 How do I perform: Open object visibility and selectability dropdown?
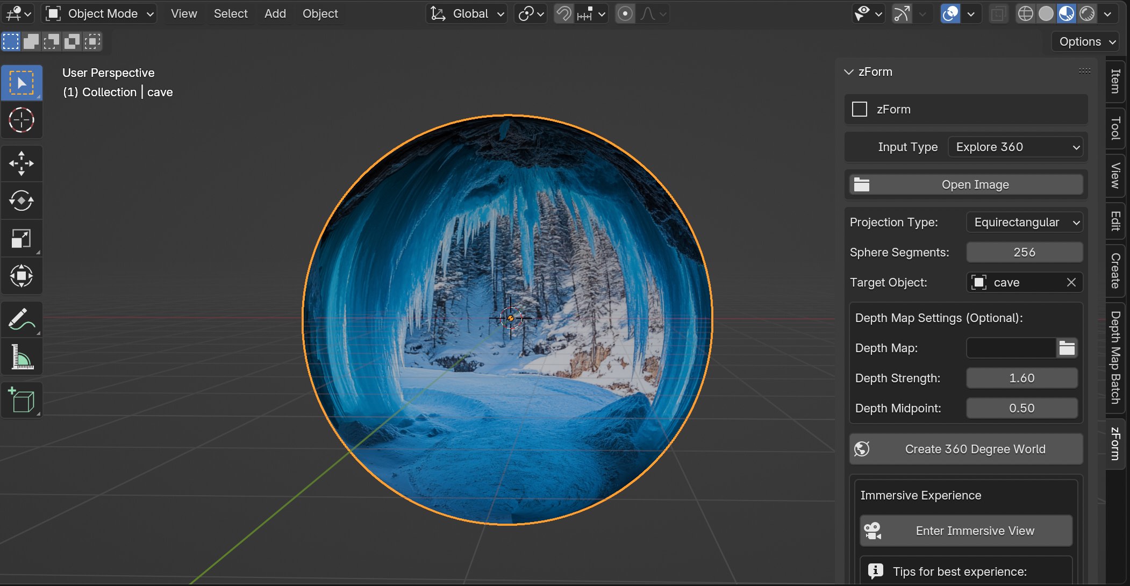868,13
